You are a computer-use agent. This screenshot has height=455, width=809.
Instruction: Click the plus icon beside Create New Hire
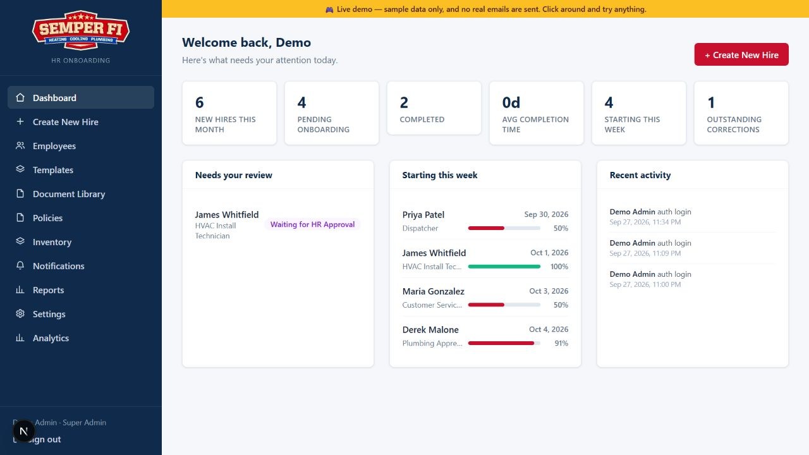click(20, 122)
